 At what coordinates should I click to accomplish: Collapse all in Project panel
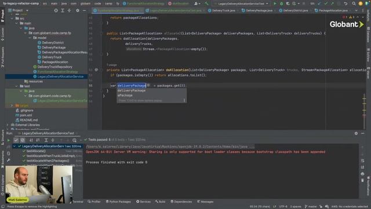click(69, 10)
